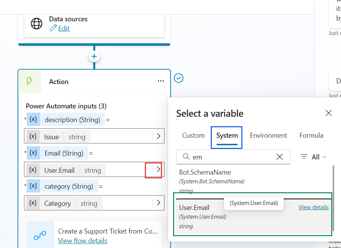Click the magnifier icon in search box
The height and width of the screenshot is (248, 341).
(x=186, y=157)
